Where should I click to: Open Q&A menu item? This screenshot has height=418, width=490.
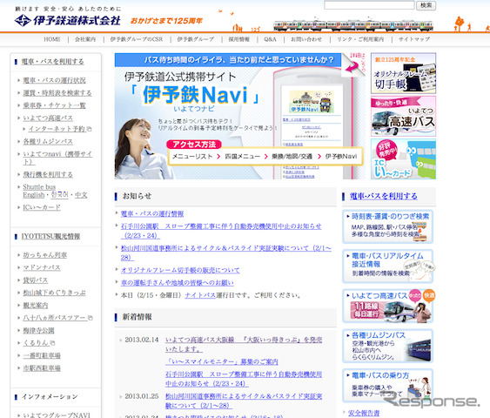pos(270,39)
